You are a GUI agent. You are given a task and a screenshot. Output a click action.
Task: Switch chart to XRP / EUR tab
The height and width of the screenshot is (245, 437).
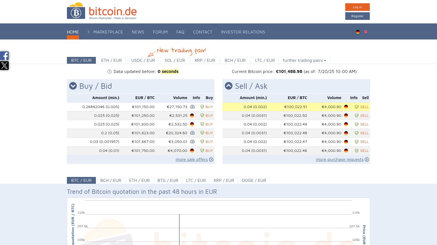(x=224, y=180)
